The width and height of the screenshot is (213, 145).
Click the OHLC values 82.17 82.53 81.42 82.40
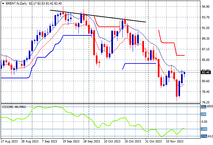[46, 4]
